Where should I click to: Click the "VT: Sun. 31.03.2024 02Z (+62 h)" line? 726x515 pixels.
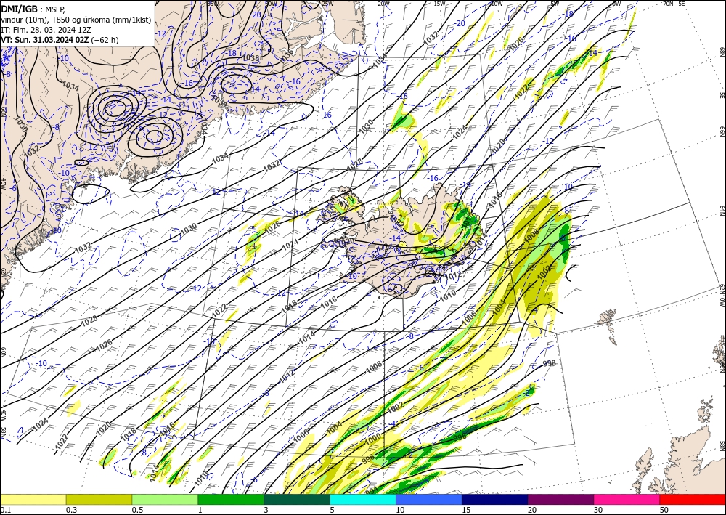coord(60,40)
